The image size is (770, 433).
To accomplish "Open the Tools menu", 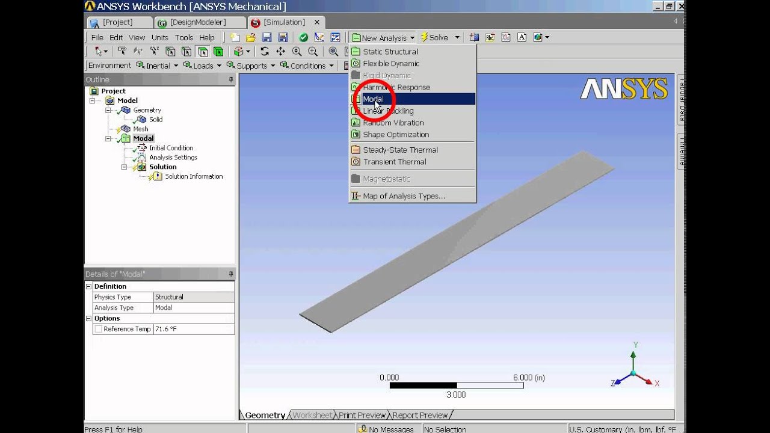I will pos(184,37).
